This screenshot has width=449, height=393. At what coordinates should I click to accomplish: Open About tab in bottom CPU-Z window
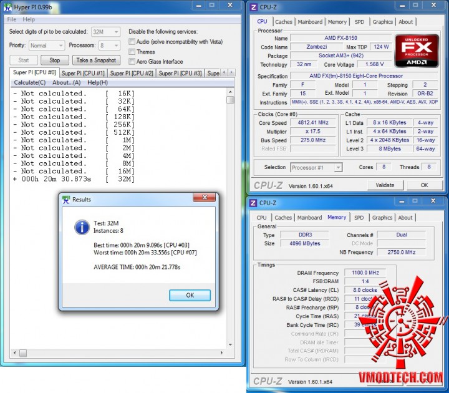click(405, 218)
